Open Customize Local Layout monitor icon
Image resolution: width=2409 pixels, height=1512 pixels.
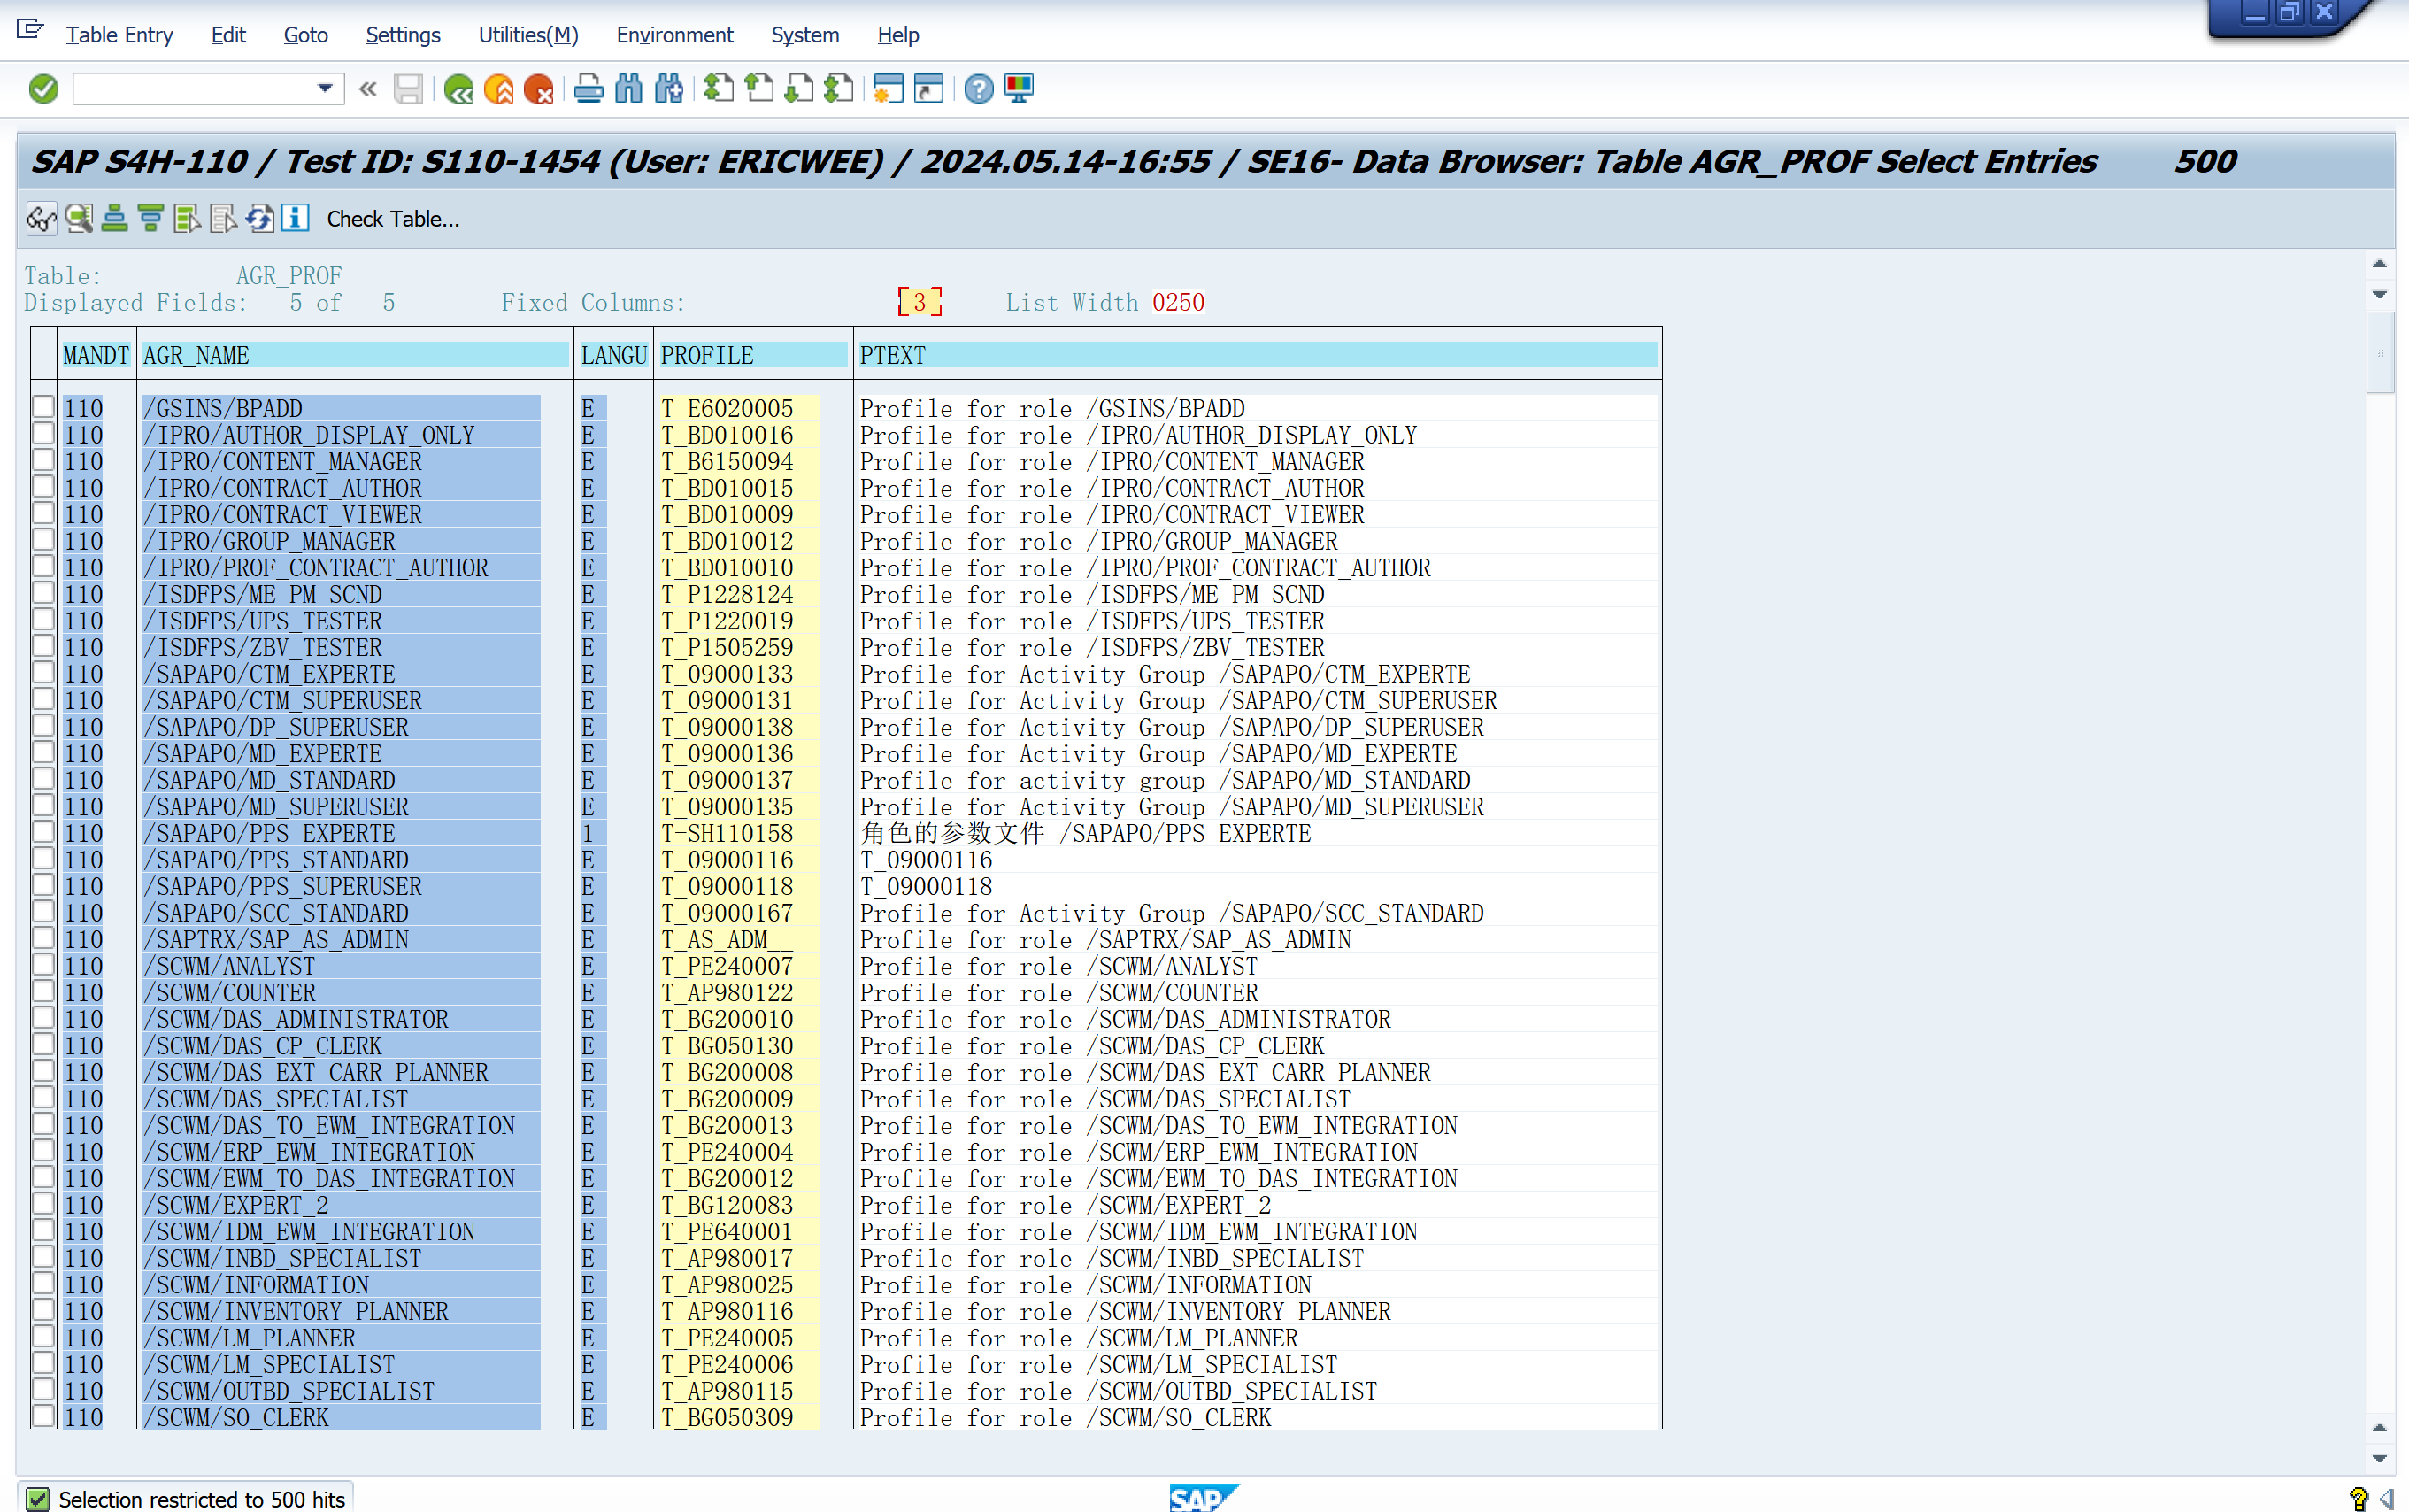click(x=1019, y=89)
